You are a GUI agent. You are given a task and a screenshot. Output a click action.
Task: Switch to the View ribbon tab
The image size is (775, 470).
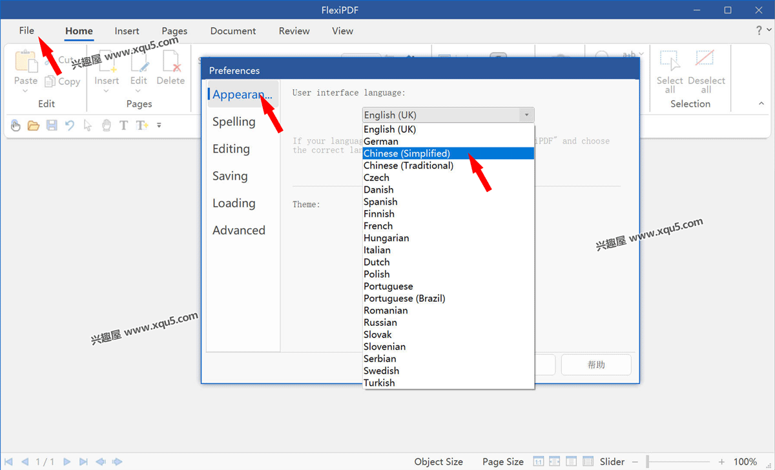click(342, 30)
